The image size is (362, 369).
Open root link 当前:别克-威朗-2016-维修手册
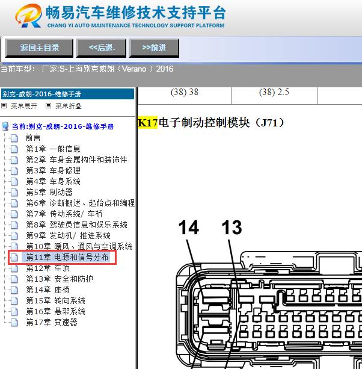(x=63, y=126)
